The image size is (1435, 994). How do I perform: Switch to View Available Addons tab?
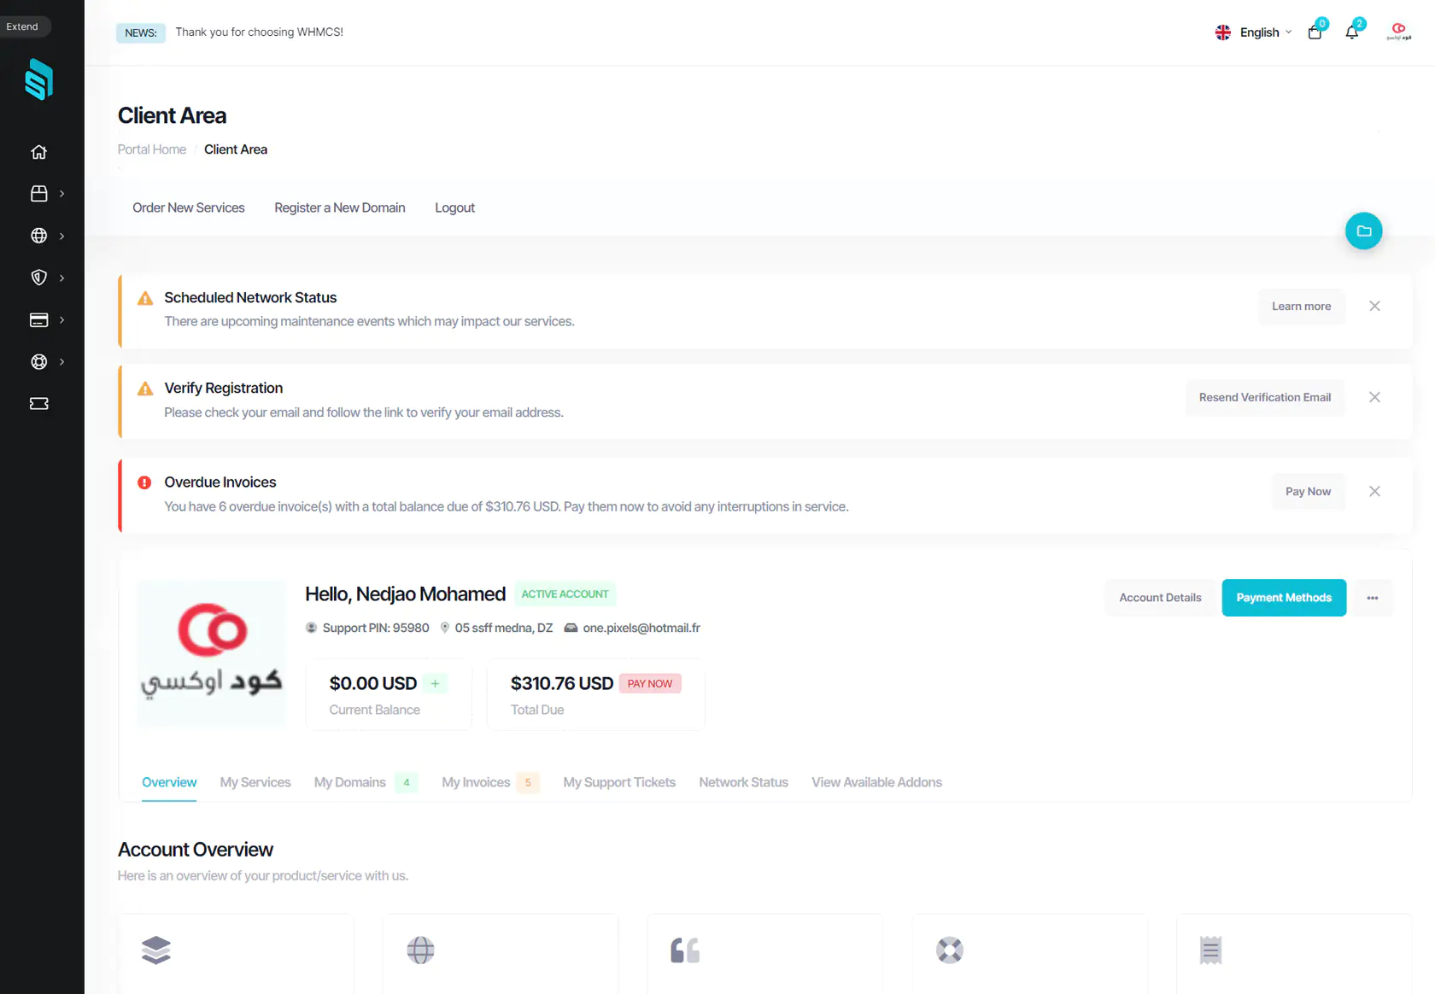(x=876, y=782)
